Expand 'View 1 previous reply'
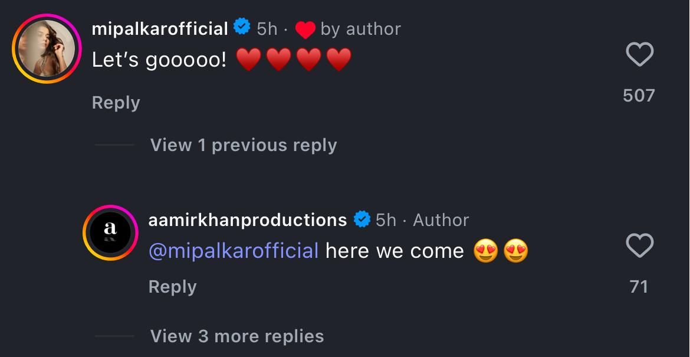Viewport: 690px width, 357px height. tap(244, 145)
